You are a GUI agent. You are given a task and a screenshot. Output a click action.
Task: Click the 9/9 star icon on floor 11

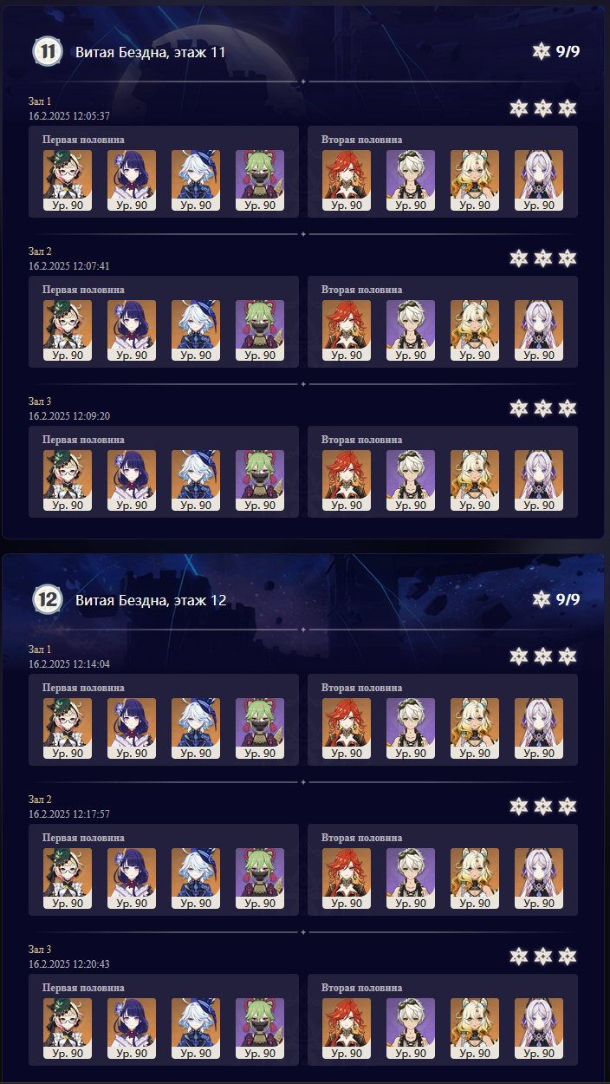(x=542, y=52)
